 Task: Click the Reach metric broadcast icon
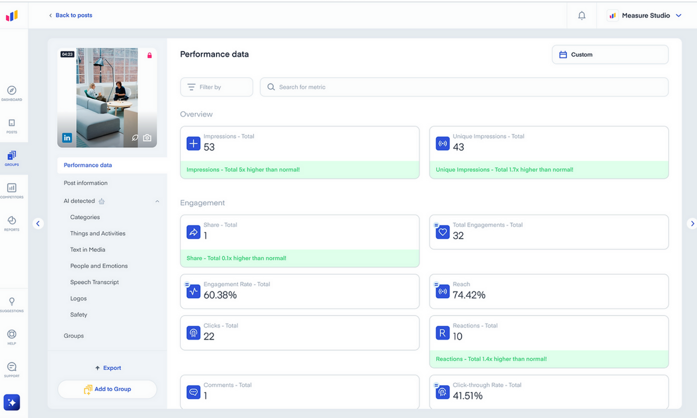(x=443, y=292)
